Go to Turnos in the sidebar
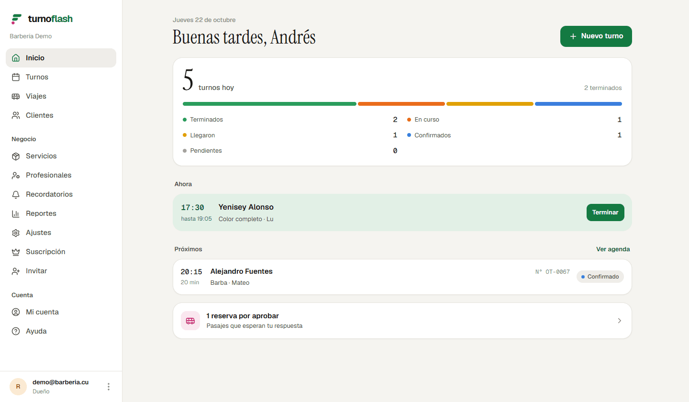 click(61, 77)
